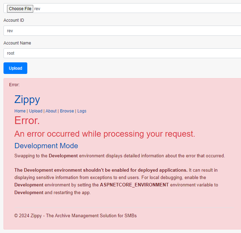Screen dimensions: 241x233
Task: Select the 'Account Name' label
Action: [17, 43]
